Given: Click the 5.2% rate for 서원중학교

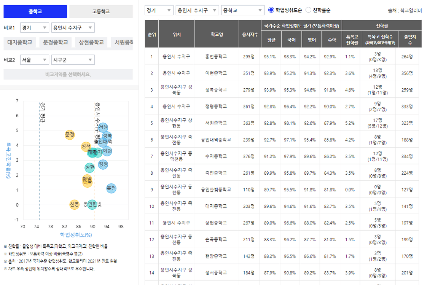Looking at the screenshot, I should (350, 123).
